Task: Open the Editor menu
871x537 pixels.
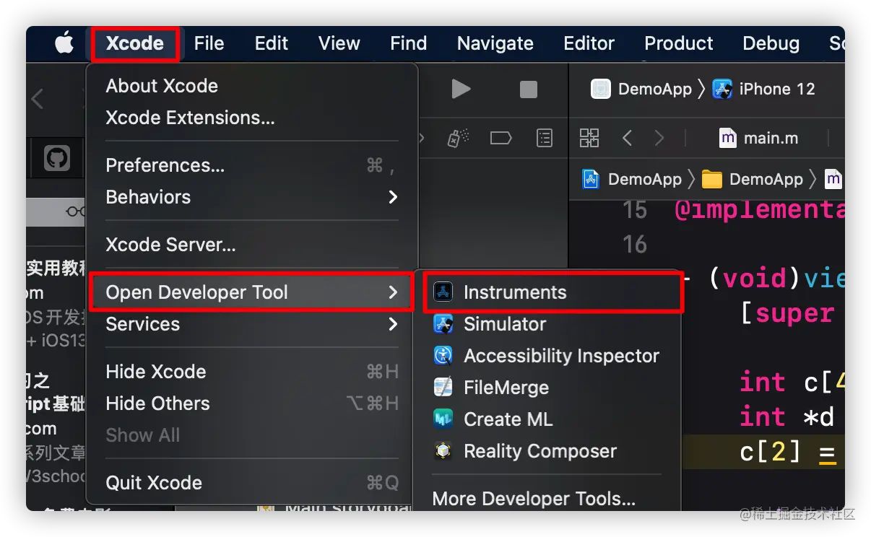Action: pyautogui.click(x=589, y=43)
